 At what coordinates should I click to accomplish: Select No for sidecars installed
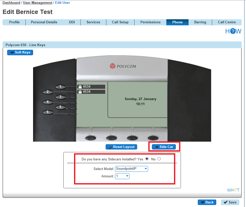coord(159,159)
